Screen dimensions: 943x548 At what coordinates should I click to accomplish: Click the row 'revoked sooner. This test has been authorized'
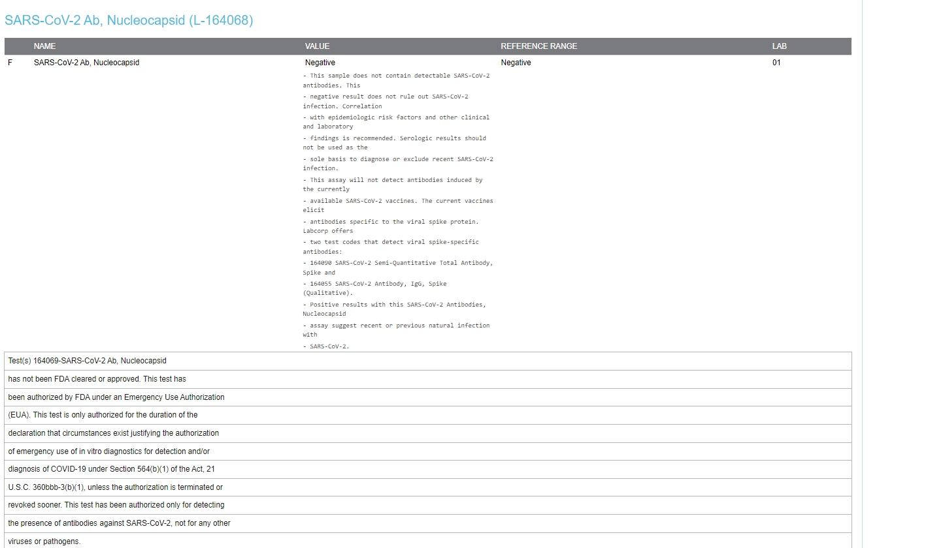pos(428,505)
